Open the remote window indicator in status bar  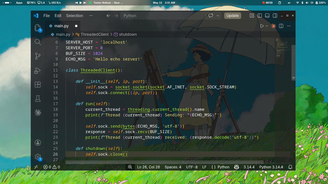pyautogui.click(x=36, y=167)
